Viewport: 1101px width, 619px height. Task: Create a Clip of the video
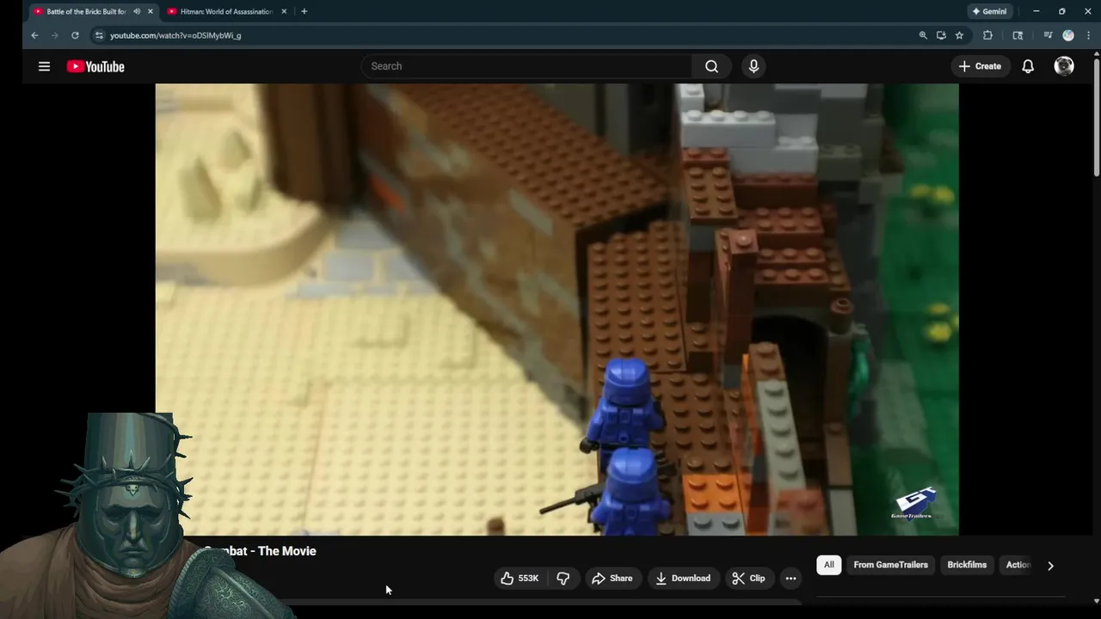(x=748, y=579)
